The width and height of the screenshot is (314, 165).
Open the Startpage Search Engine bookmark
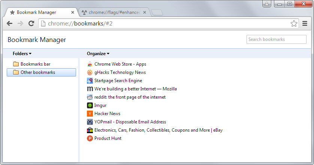point(118,81)
